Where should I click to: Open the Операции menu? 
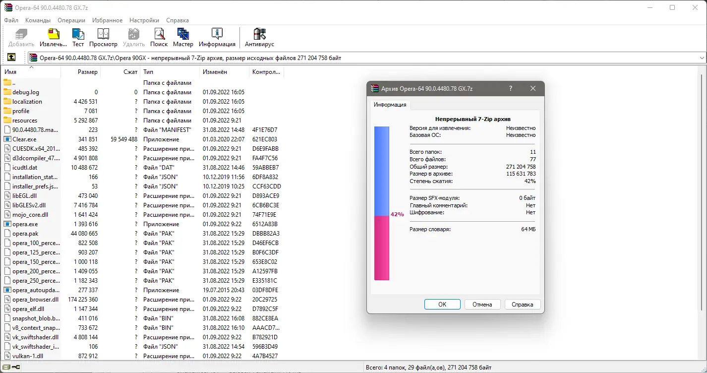pos(71,20)
